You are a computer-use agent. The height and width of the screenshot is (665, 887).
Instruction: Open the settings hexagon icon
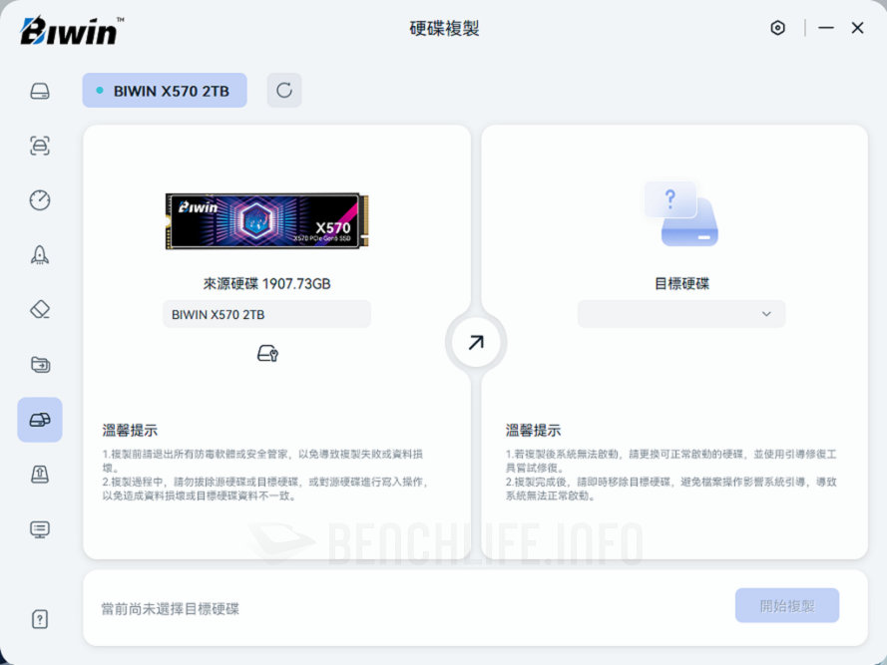click(x=777, y=28)
